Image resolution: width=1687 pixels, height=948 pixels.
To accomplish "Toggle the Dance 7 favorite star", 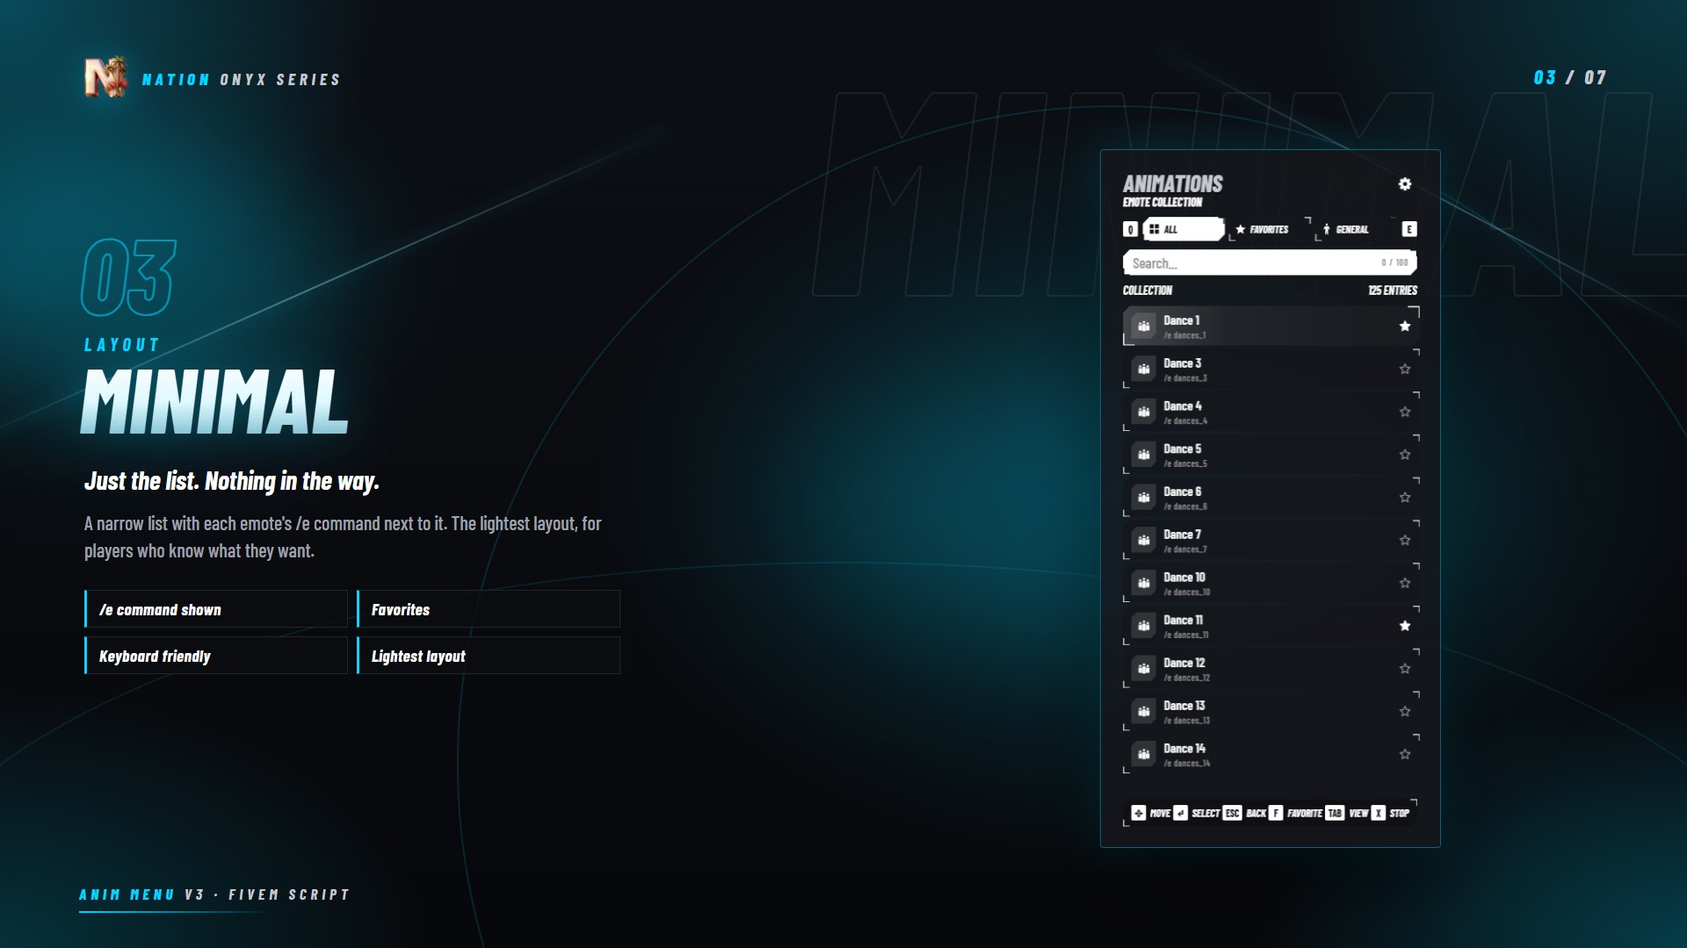I will pos(1405,541).
